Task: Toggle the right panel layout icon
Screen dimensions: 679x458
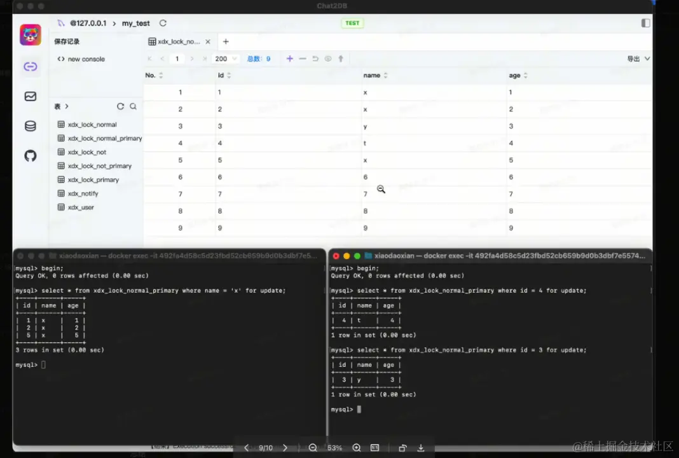Action: (645, 23)
